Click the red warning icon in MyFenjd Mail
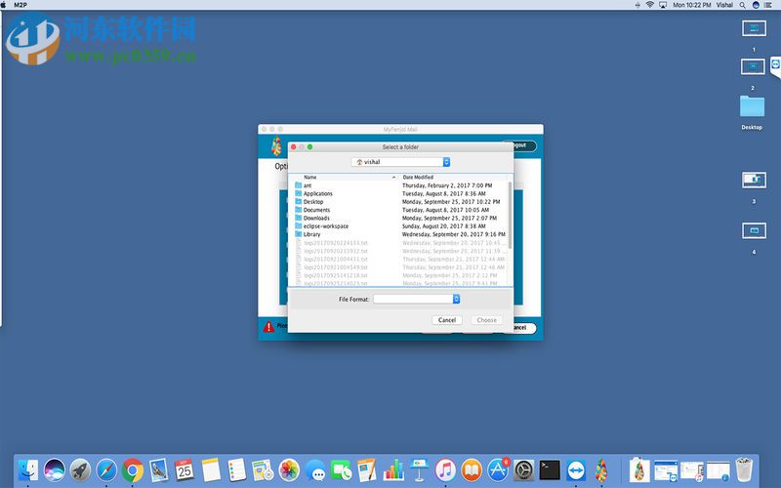Screen dimensions: 781x488 tap(269, 327)
